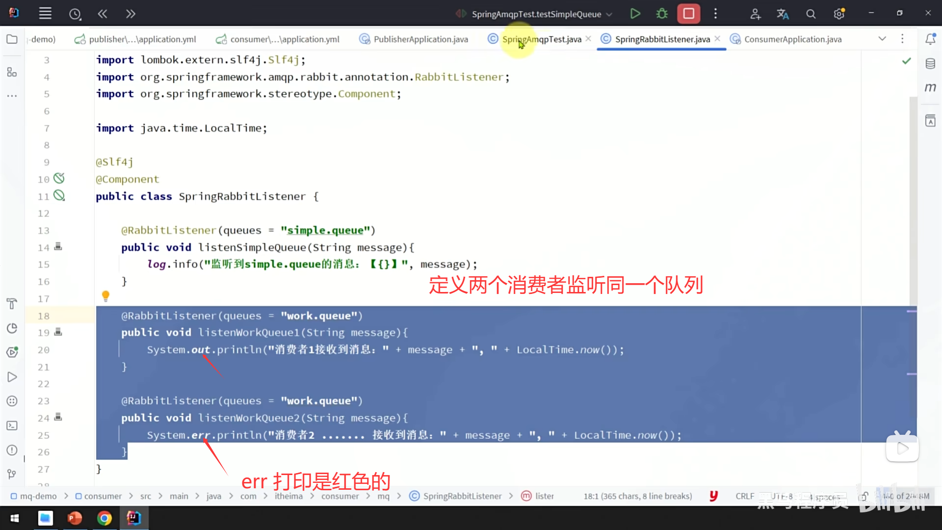Image resolution: width=942 pixels, height=530 pixels.
Task: Open Search Everywhere magnifier icon
Action: (x=811, y=14)
